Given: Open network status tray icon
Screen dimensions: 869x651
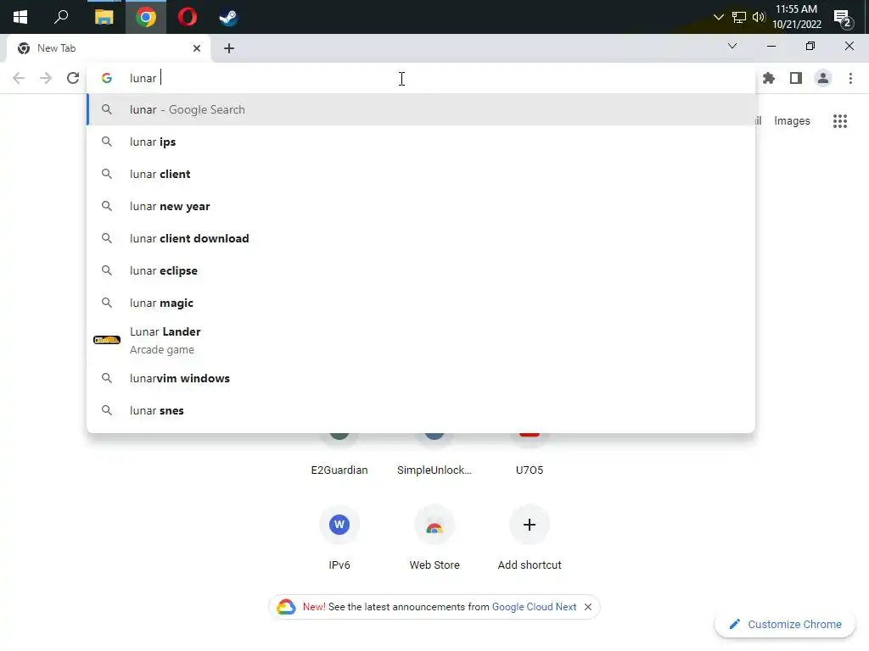Looking at the screenshot, I should tap(739, 17).
